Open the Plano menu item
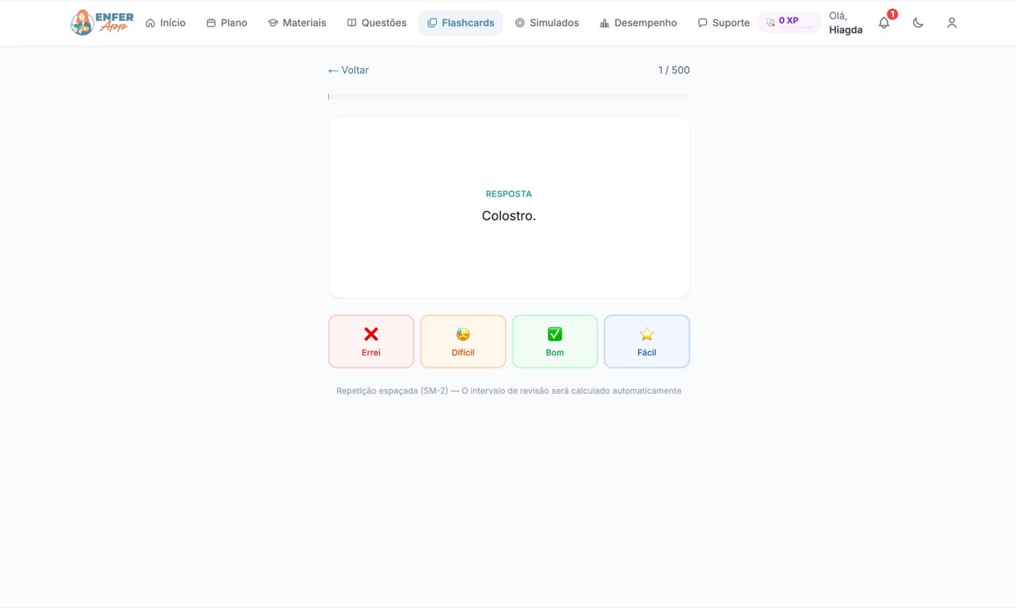This screenshot has height=608, width=1016. [x=227, y=22]
